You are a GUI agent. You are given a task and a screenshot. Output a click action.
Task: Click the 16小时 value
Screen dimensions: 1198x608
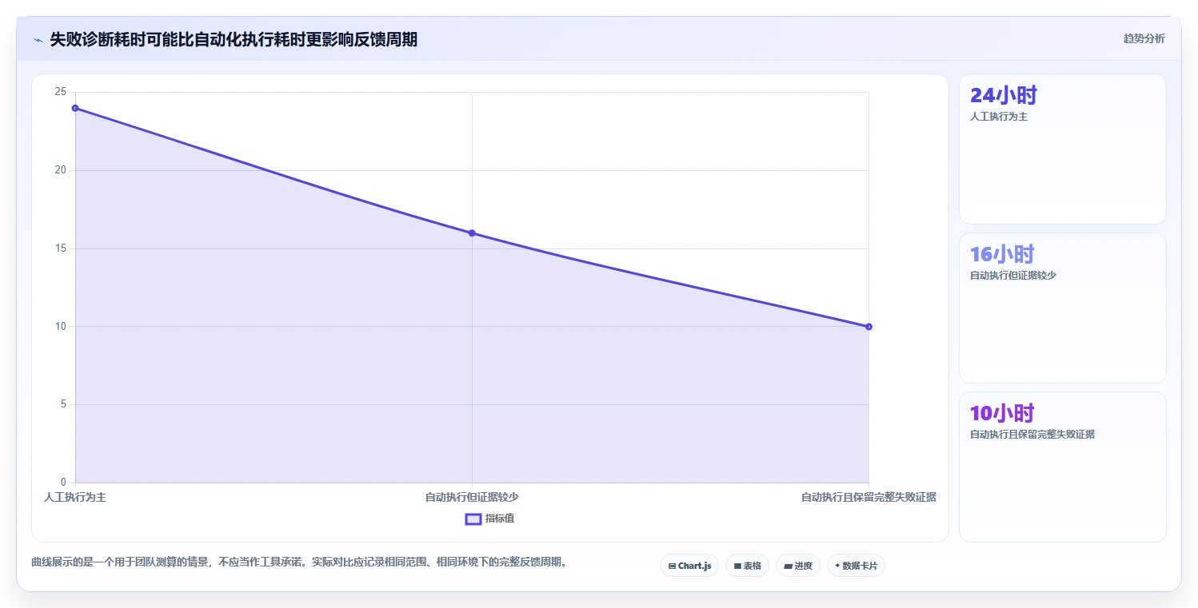[x=1002, y=255]
